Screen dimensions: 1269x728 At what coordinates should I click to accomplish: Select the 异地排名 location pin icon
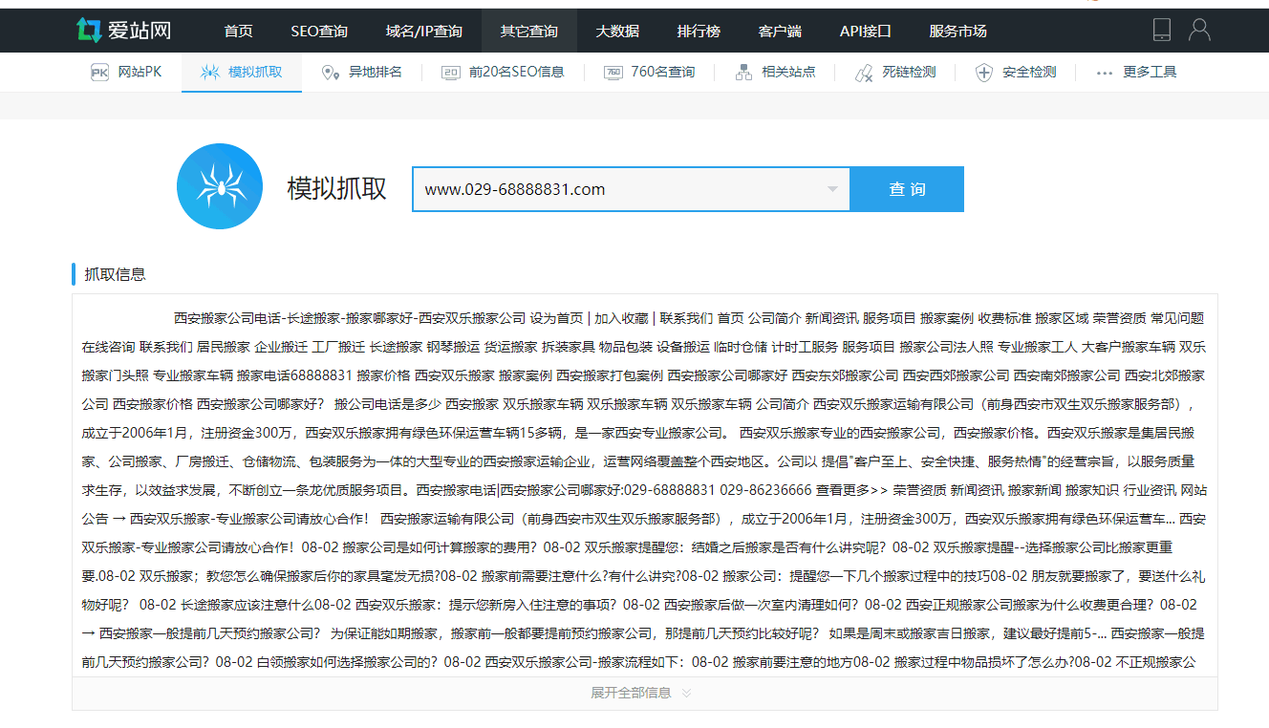click(x=330, y=73)
